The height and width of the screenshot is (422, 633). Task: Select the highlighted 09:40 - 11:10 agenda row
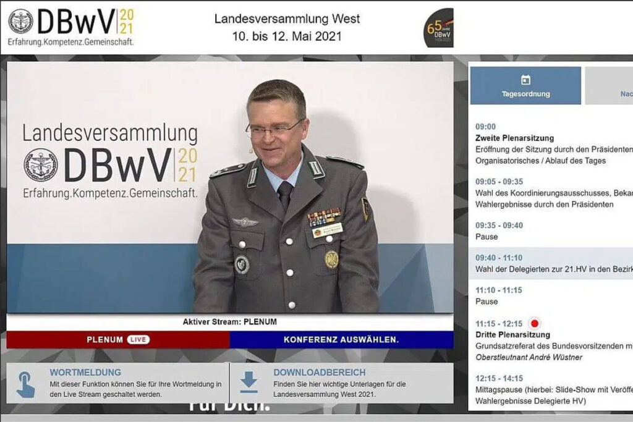pyautogui.click(x=551, y=263)
